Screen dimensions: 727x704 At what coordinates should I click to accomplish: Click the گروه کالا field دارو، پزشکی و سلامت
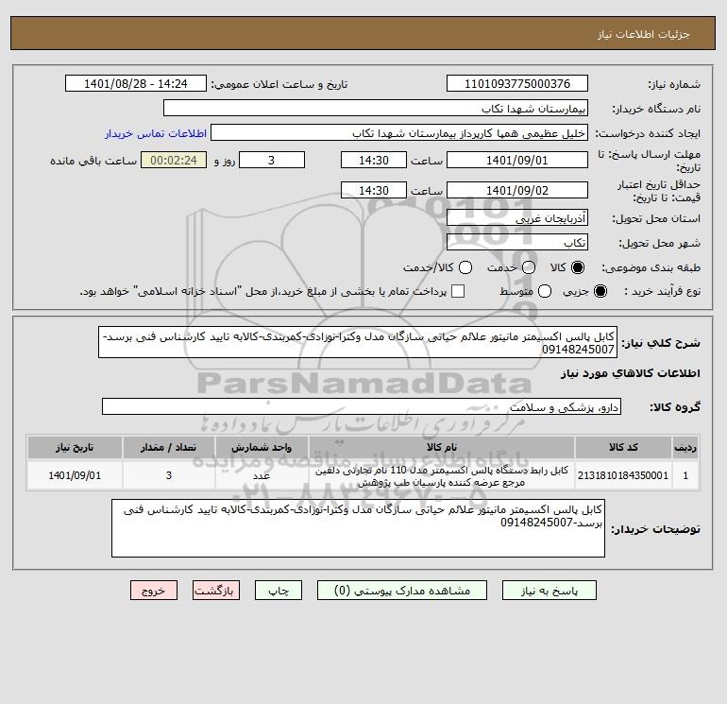(362, 406)
